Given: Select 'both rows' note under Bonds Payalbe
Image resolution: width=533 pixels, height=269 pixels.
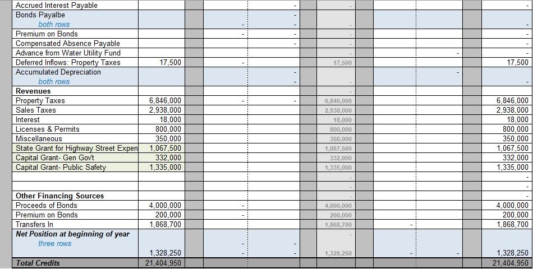Looking at the screenshot, I should (54, 24).
